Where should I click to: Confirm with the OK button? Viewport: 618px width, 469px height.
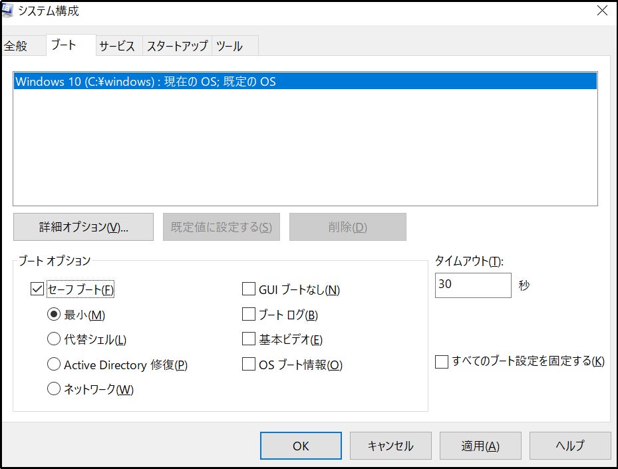[x=301, y=446]
